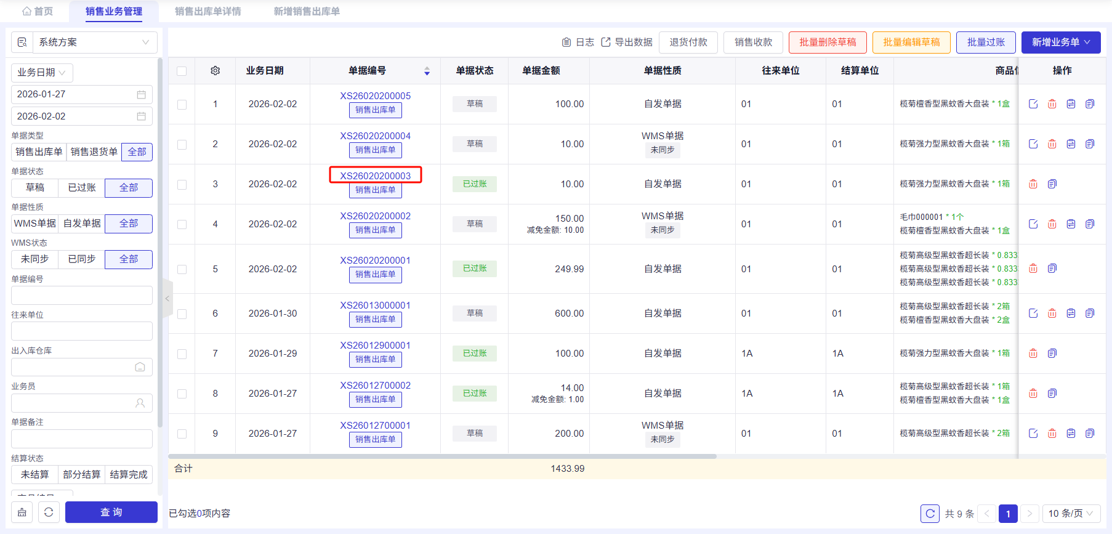Edit the draft row XS26013000001
Viewport: 1112px width, 534px height.
(x=1033, y=314)
